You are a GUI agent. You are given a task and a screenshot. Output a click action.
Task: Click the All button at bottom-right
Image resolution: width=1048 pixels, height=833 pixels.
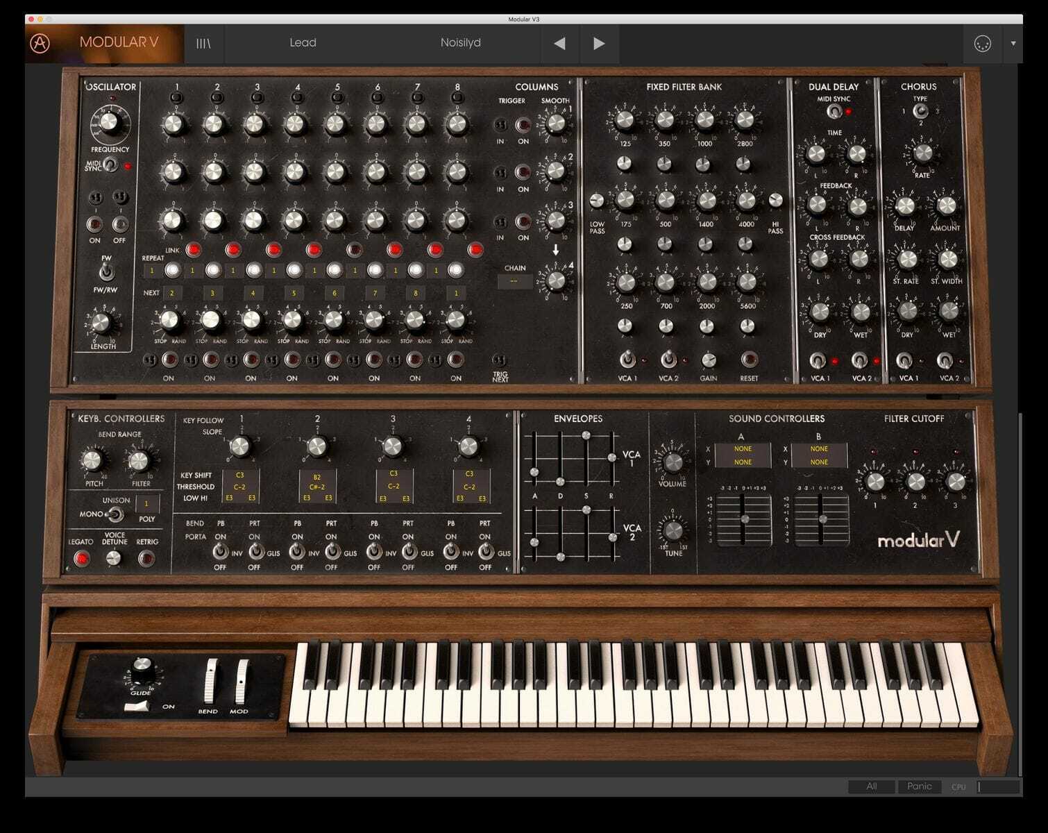(870, 786)
